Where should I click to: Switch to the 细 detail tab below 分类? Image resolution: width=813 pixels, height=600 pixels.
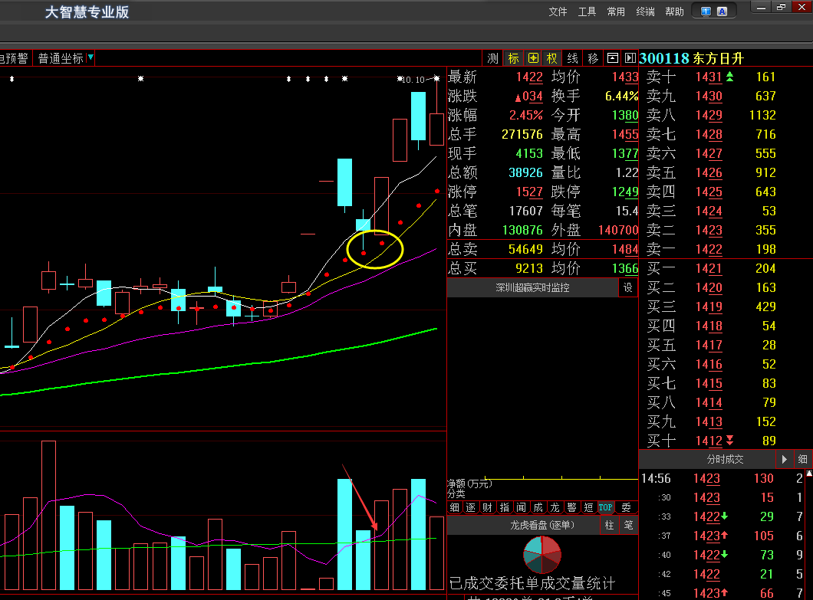pos(455,508)
